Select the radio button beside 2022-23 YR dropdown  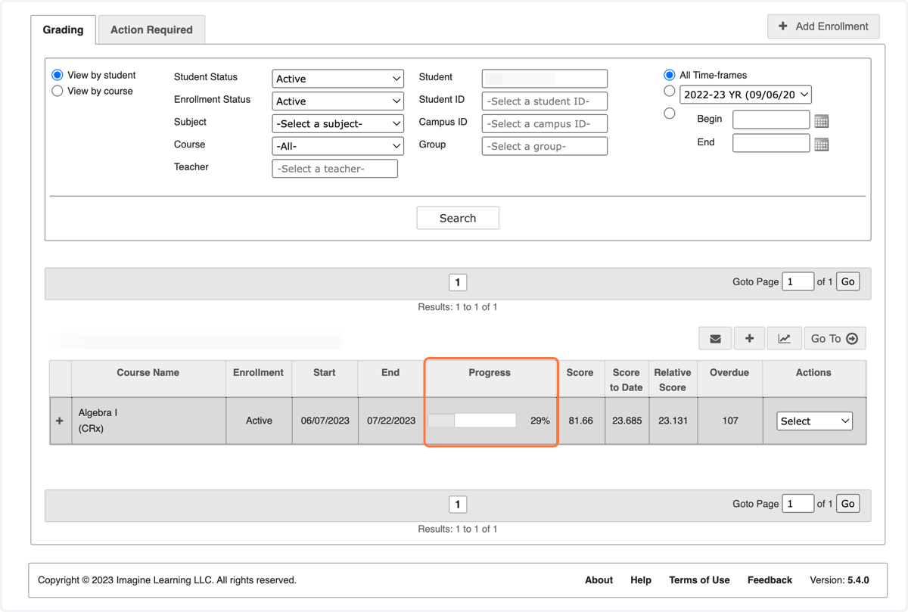click(x=669, y=91)
